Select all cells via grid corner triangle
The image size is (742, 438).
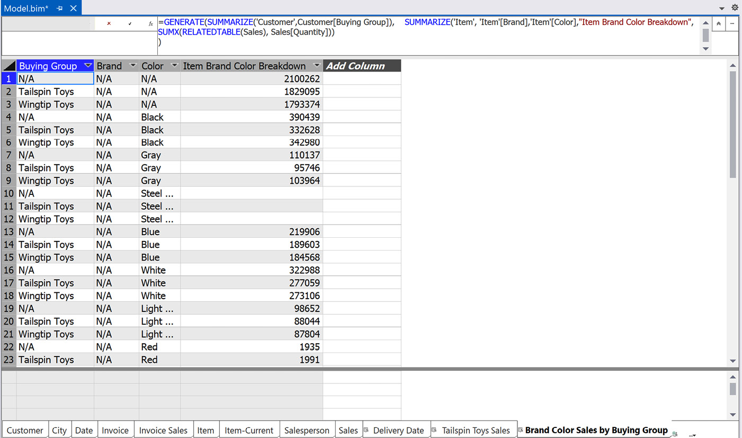(x=9, y=66)
